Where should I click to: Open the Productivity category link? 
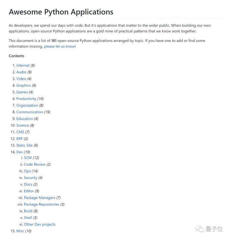26,99
